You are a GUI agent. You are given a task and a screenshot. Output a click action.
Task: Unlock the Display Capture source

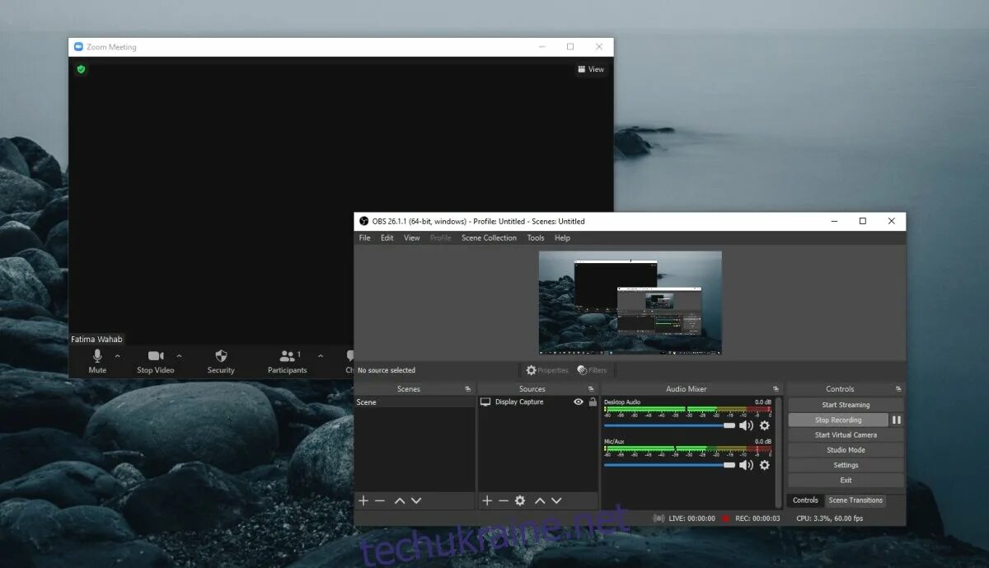[x=592, y=401]
